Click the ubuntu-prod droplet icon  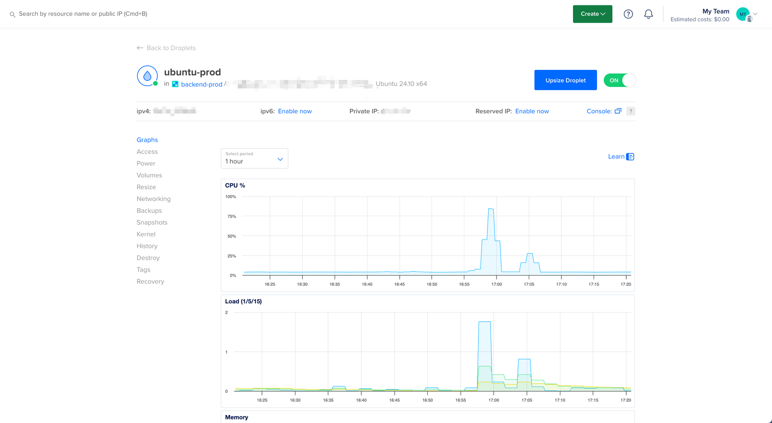point(147,76)
